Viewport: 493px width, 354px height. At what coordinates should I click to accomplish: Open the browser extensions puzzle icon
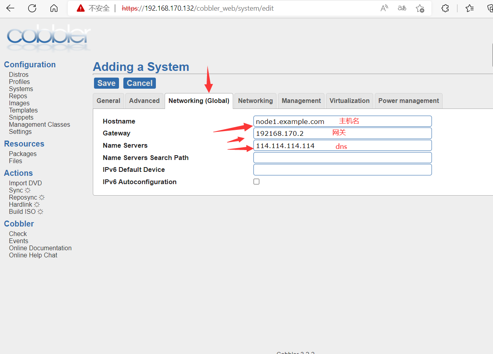coord(445,8)
